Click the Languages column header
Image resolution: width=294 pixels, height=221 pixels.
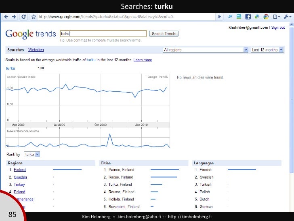click(237, 163)
